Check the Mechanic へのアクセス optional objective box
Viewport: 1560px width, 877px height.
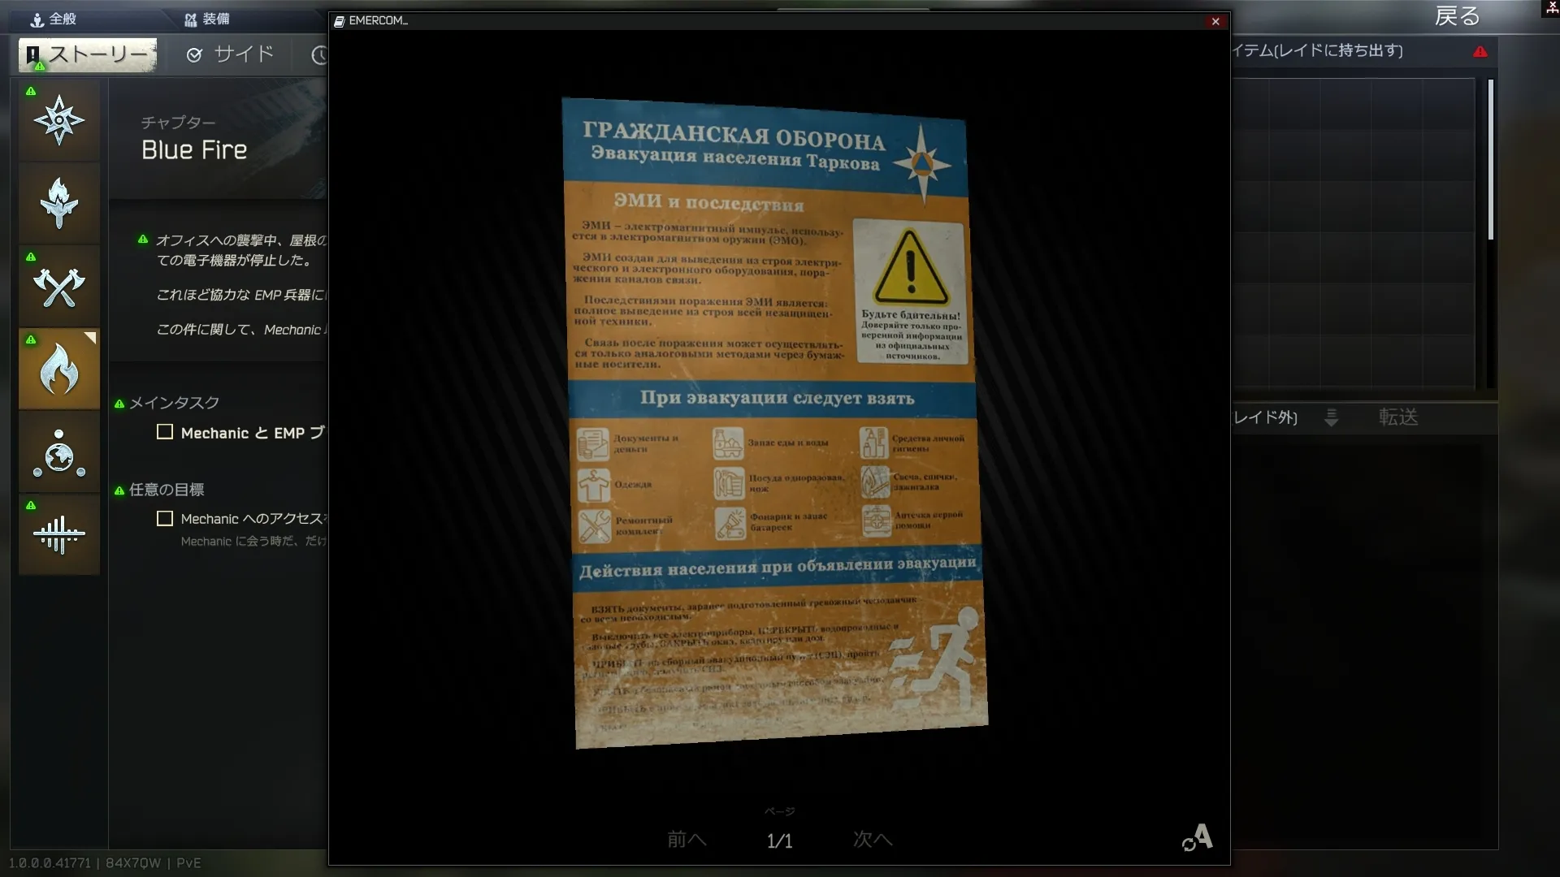pos(165,518)
